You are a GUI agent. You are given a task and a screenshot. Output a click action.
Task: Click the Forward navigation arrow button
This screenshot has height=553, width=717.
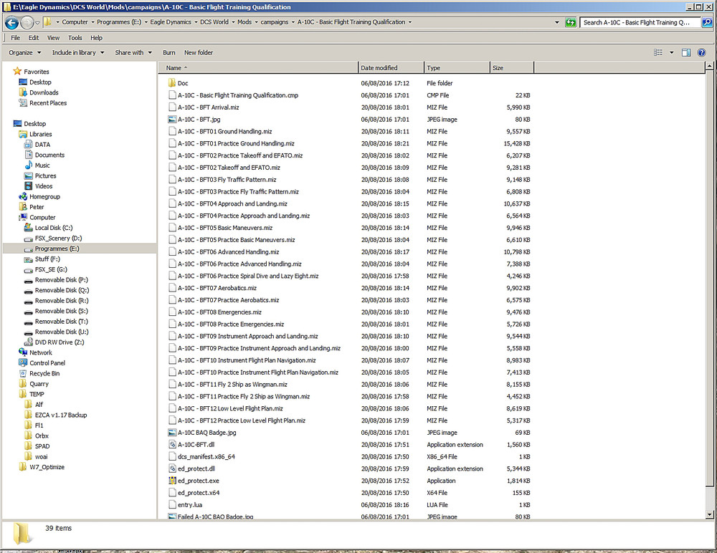pos(27,22)
